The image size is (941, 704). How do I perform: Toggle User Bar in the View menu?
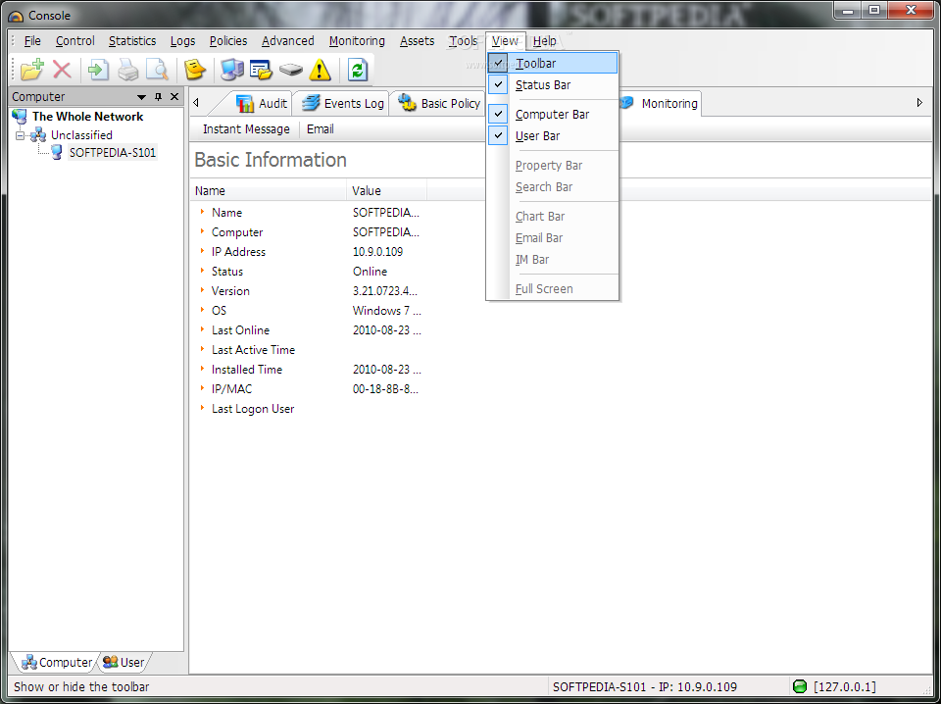[x=552, y=135]
